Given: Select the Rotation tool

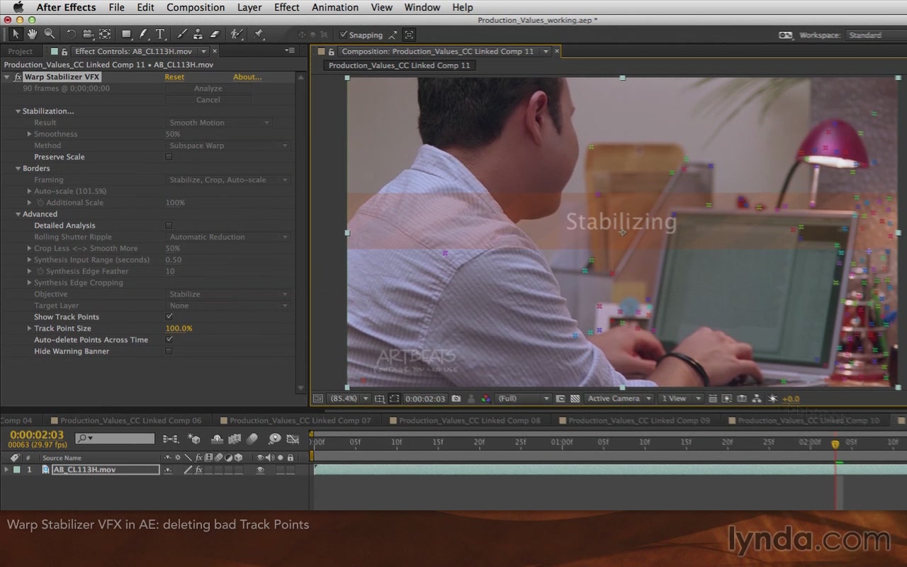Looking at the screenshot, I should click(71, 34).
